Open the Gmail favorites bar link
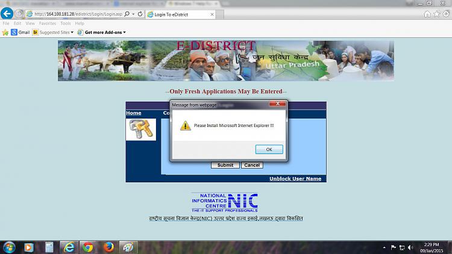 20,33
